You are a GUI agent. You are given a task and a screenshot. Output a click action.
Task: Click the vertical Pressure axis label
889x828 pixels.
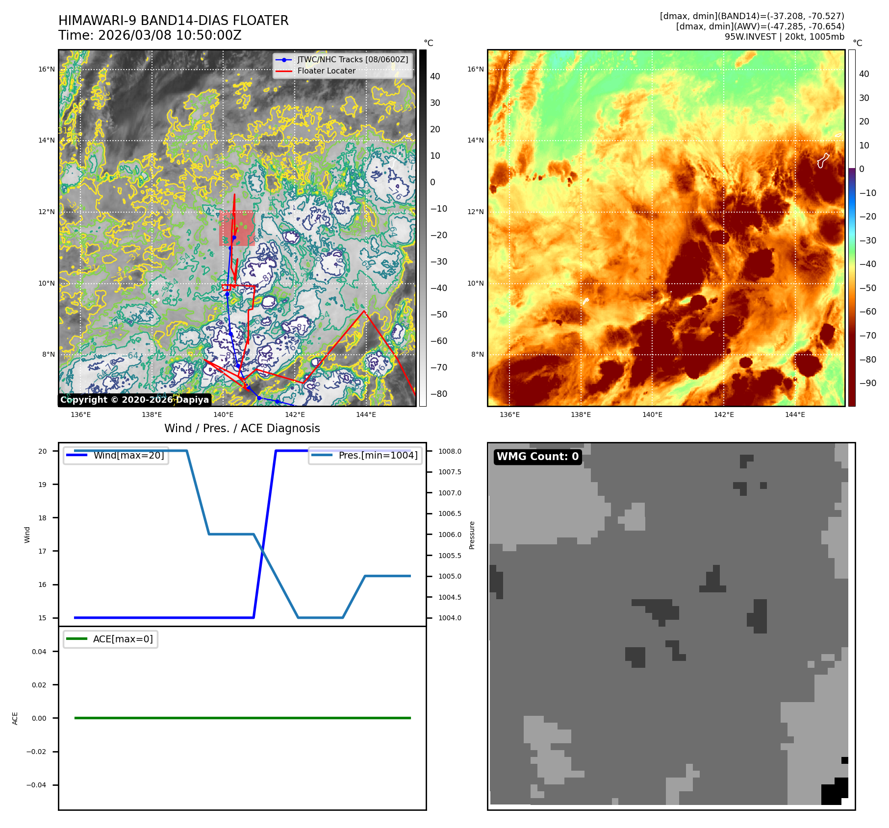[x=472, y=535]
